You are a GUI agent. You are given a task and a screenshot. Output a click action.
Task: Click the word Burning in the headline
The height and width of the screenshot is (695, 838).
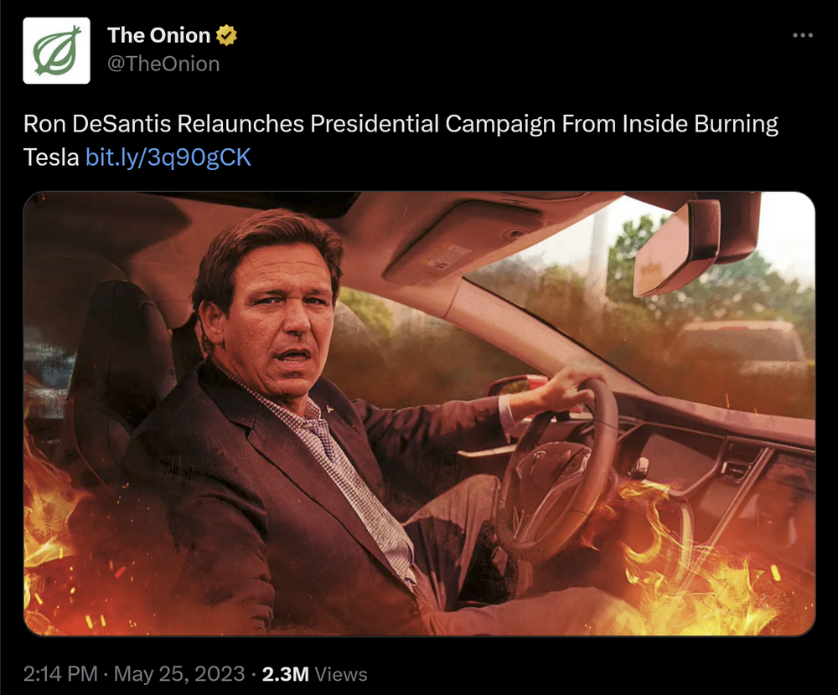click(x=736, y=125)
